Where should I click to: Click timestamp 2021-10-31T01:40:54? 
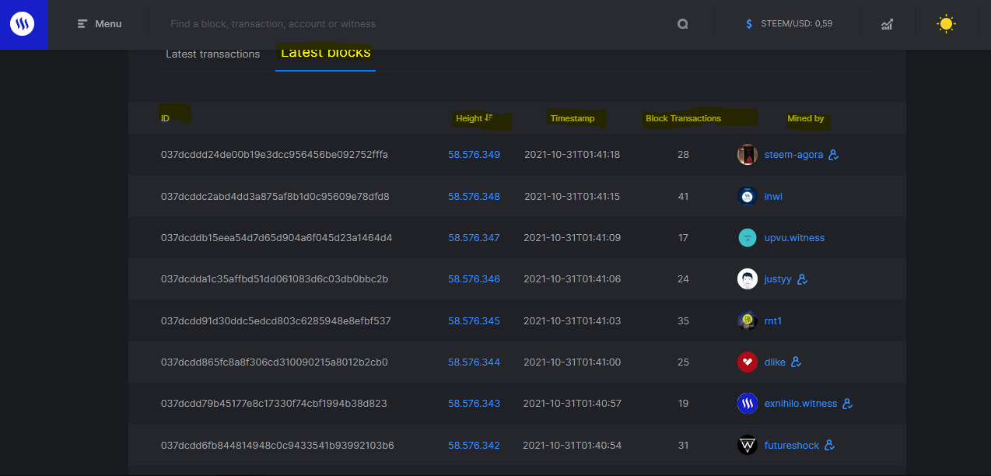[x=573, y=446]
